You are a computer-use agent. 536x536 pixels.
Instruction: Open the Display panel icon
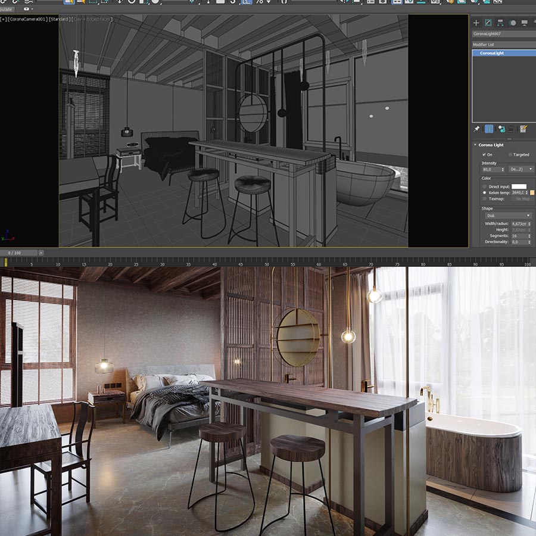pos(524,23)
